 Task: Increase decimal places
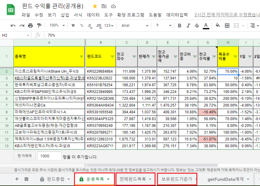point(99,26)
